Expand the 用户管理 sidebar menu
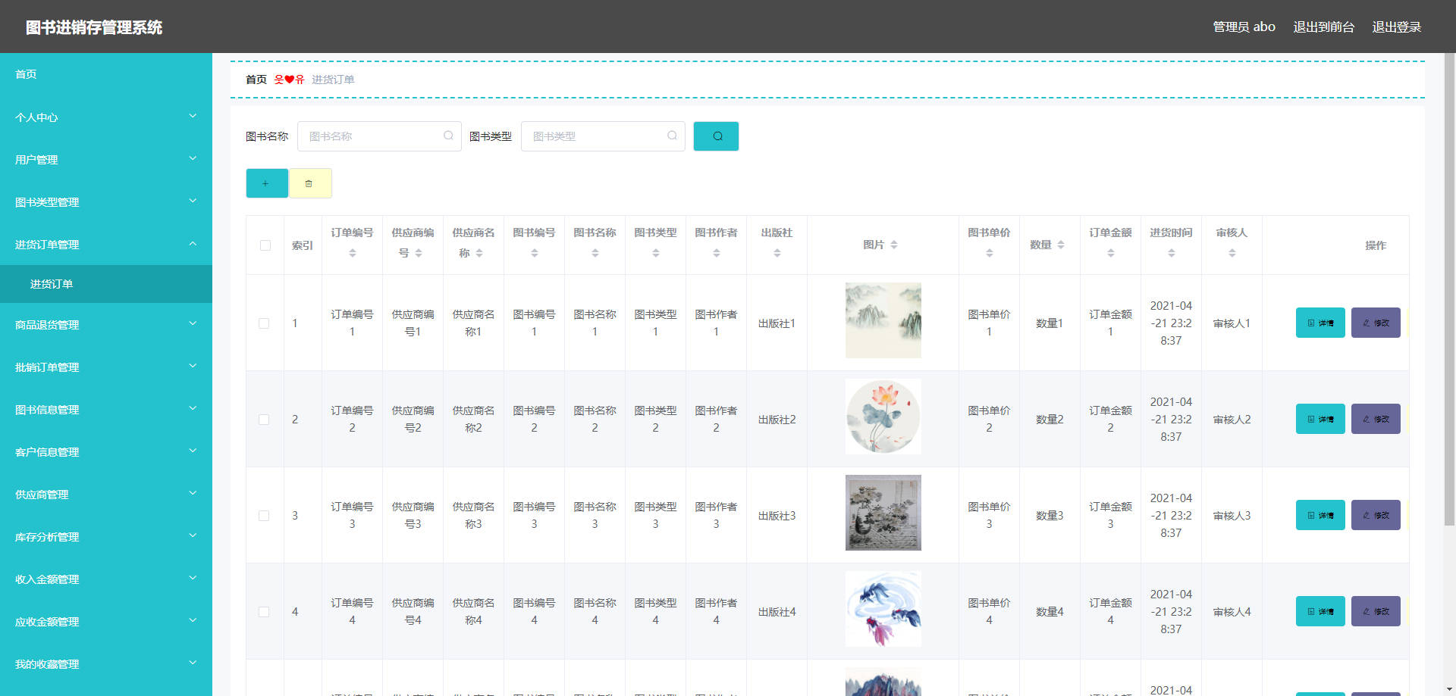1456x696 pixels. [x=106, y=160]
